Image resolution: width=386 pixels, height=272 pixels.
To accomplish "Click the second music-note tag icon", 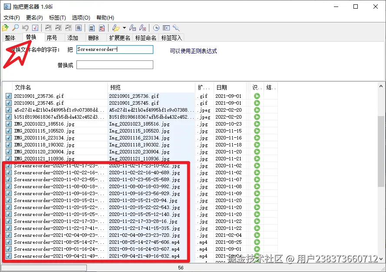I will [x=58, y=28].
